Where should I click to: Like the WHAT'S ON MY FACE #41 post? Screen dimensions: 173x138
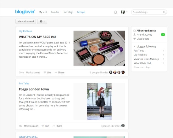[47, 72]
